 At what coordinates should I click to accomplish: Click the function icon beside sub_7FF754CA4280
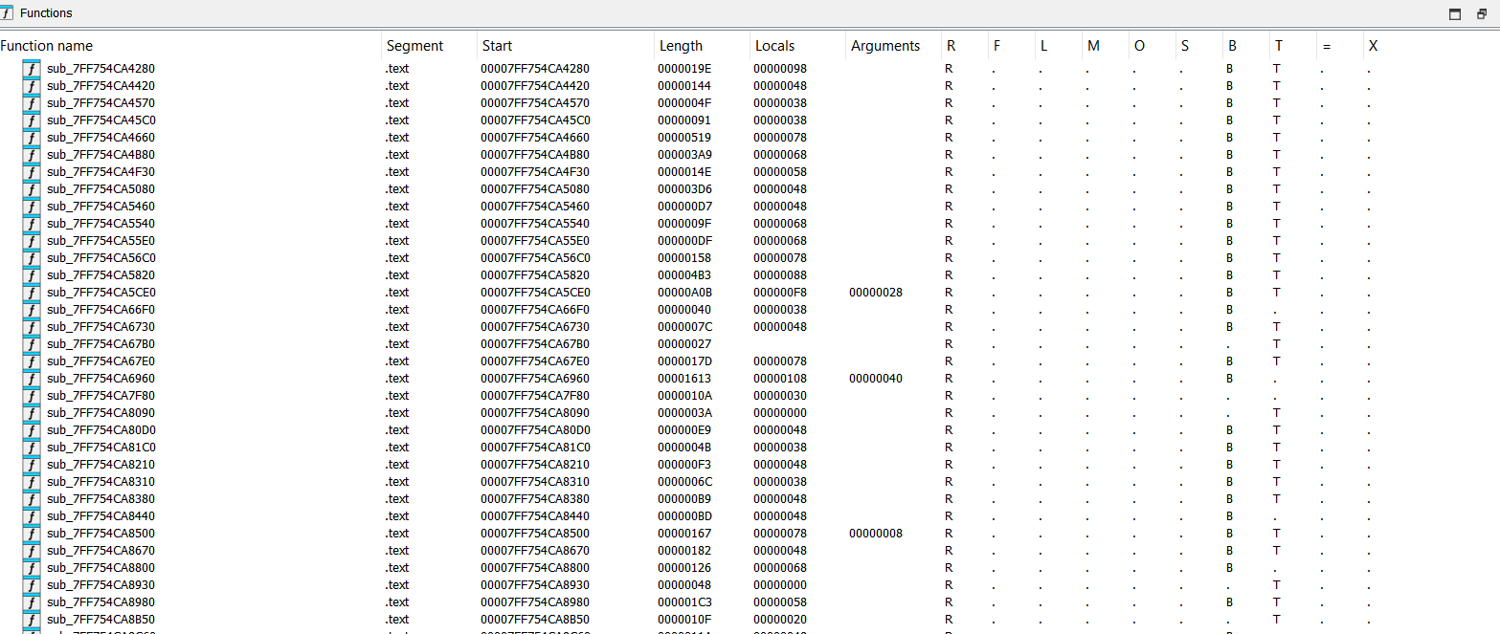tap(32, 69)
